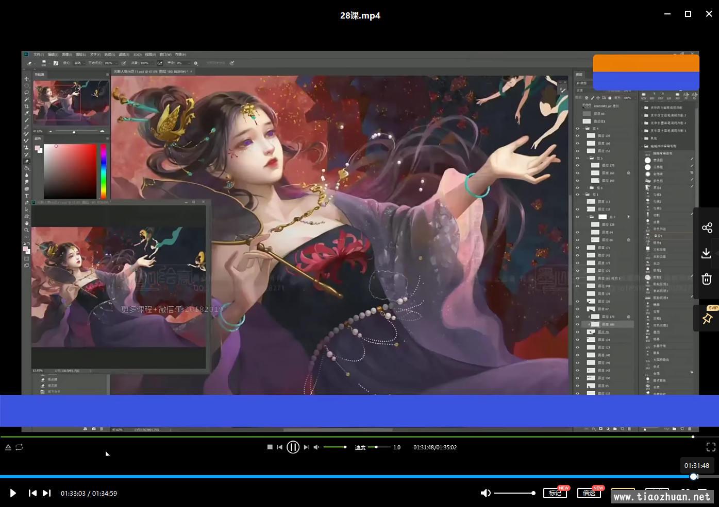Click the SVIP pin icon

tap(707, 319)
